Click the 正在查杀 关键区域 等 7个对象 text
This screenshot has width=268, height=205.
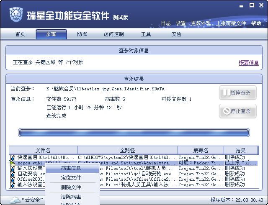pos(48,62)
